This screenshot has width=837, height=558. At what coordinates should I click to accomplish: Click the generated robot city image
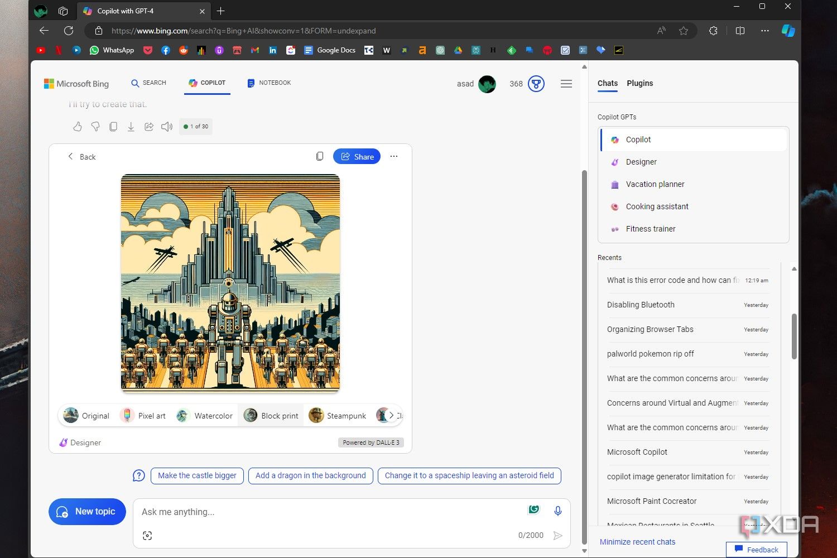(x=230, y=283)
